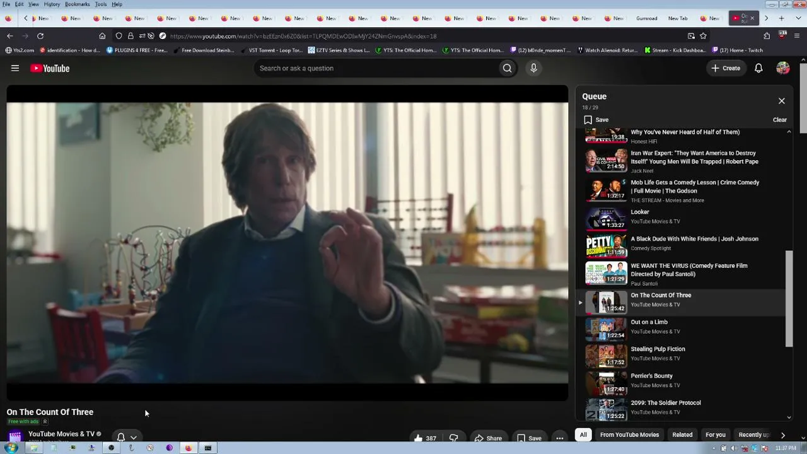Open the Help menu
This screenshot has height=454, width=807.
[x=117, y=4]
